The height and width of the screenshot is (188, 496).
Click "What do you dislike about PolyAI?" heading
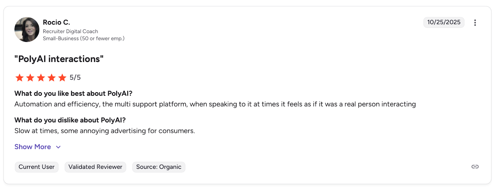click(70, 120)
